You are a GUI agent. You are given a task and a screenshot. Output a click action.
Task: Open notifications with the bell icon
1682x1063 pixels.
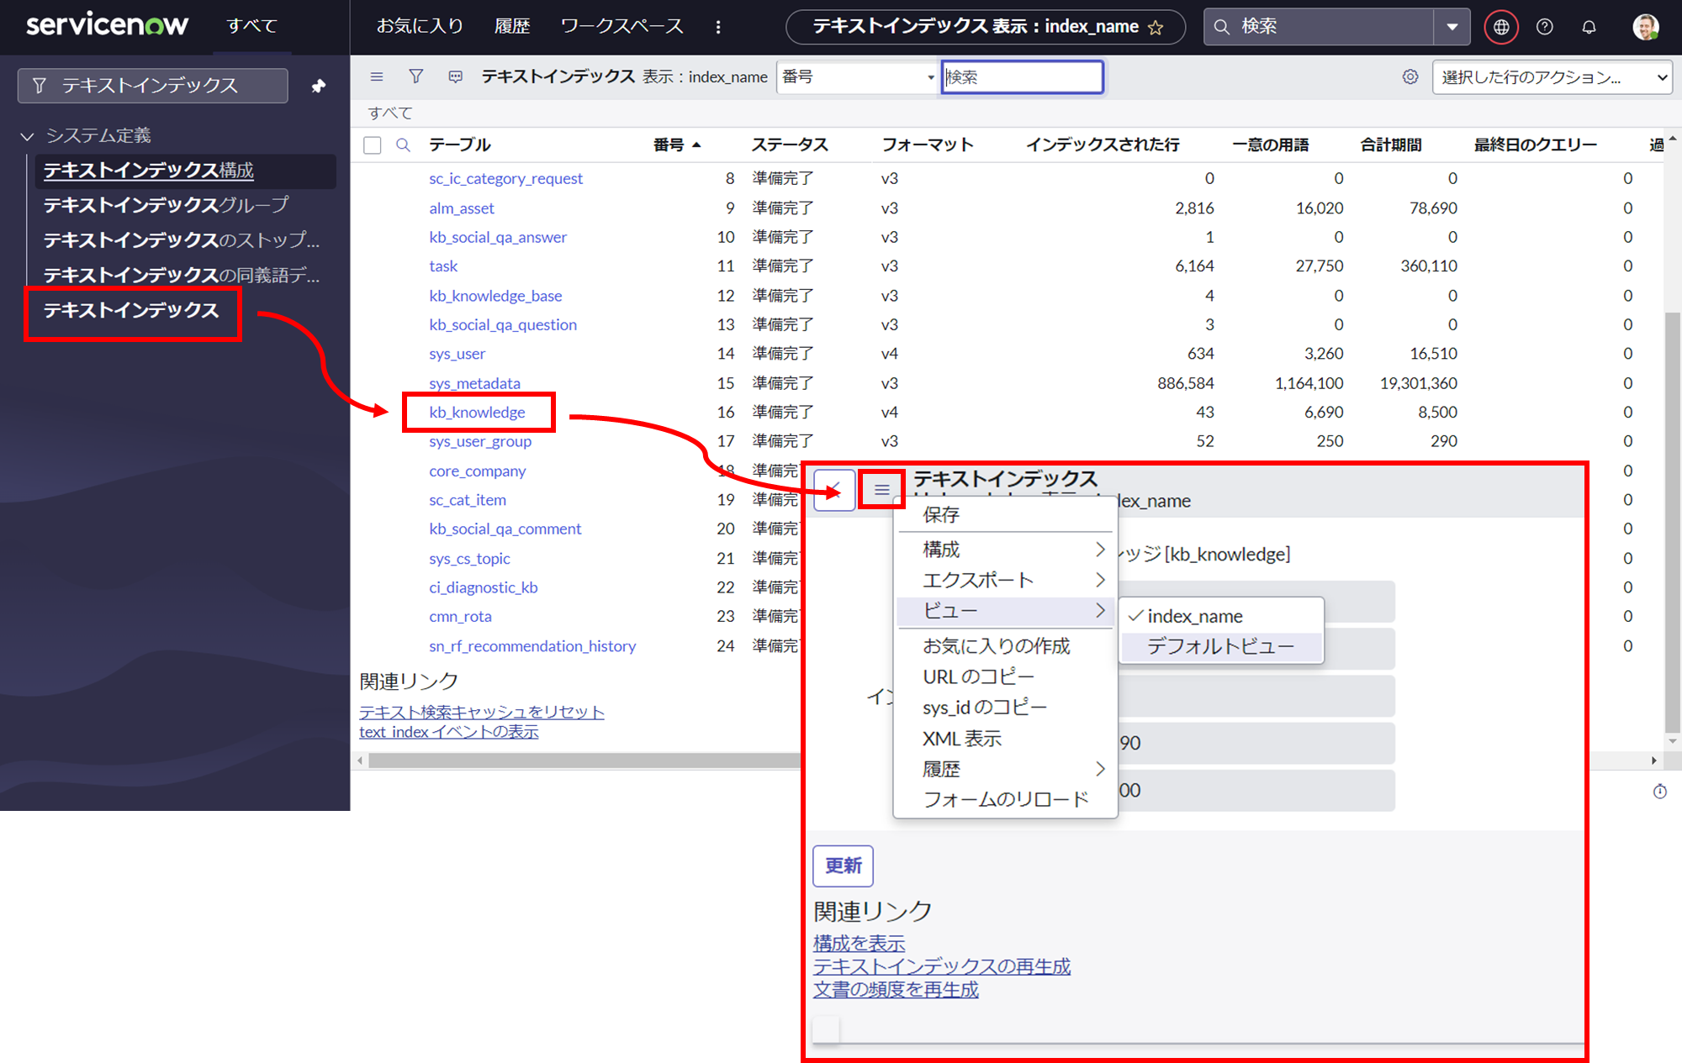[x=1589, y=26]
